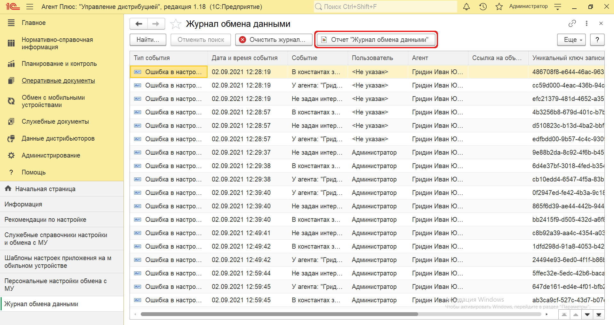Sort by Дата и время события column
This screenshot has height=325, width=614.
[245, 58]
